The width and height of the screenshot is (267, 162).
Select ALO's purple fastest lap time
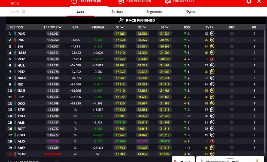click(x=53, y=141)
